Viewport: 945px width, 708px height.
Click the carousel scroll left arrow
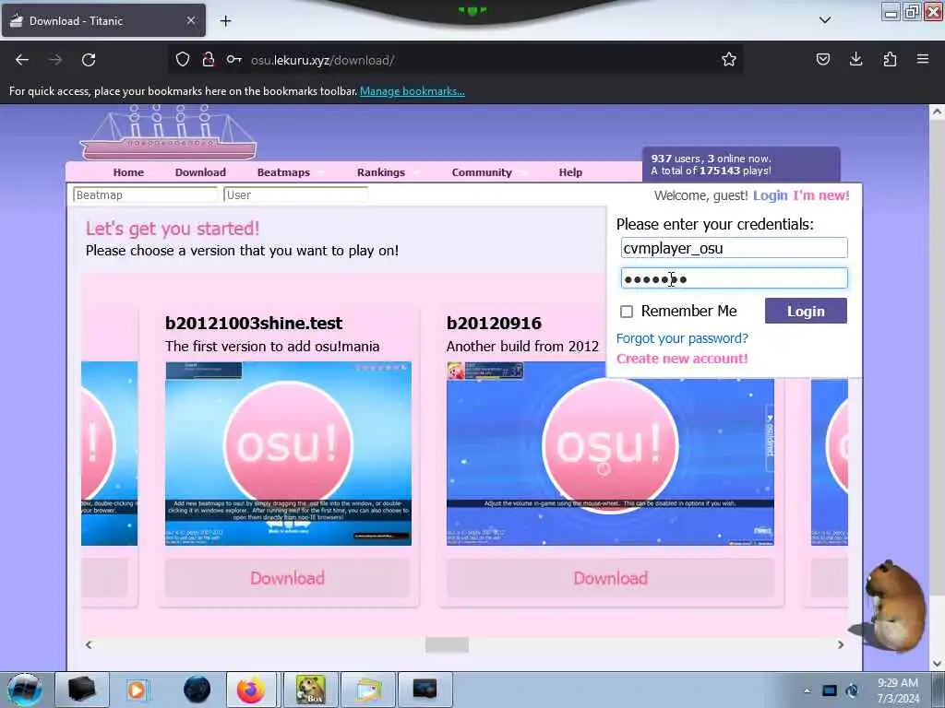89,644
